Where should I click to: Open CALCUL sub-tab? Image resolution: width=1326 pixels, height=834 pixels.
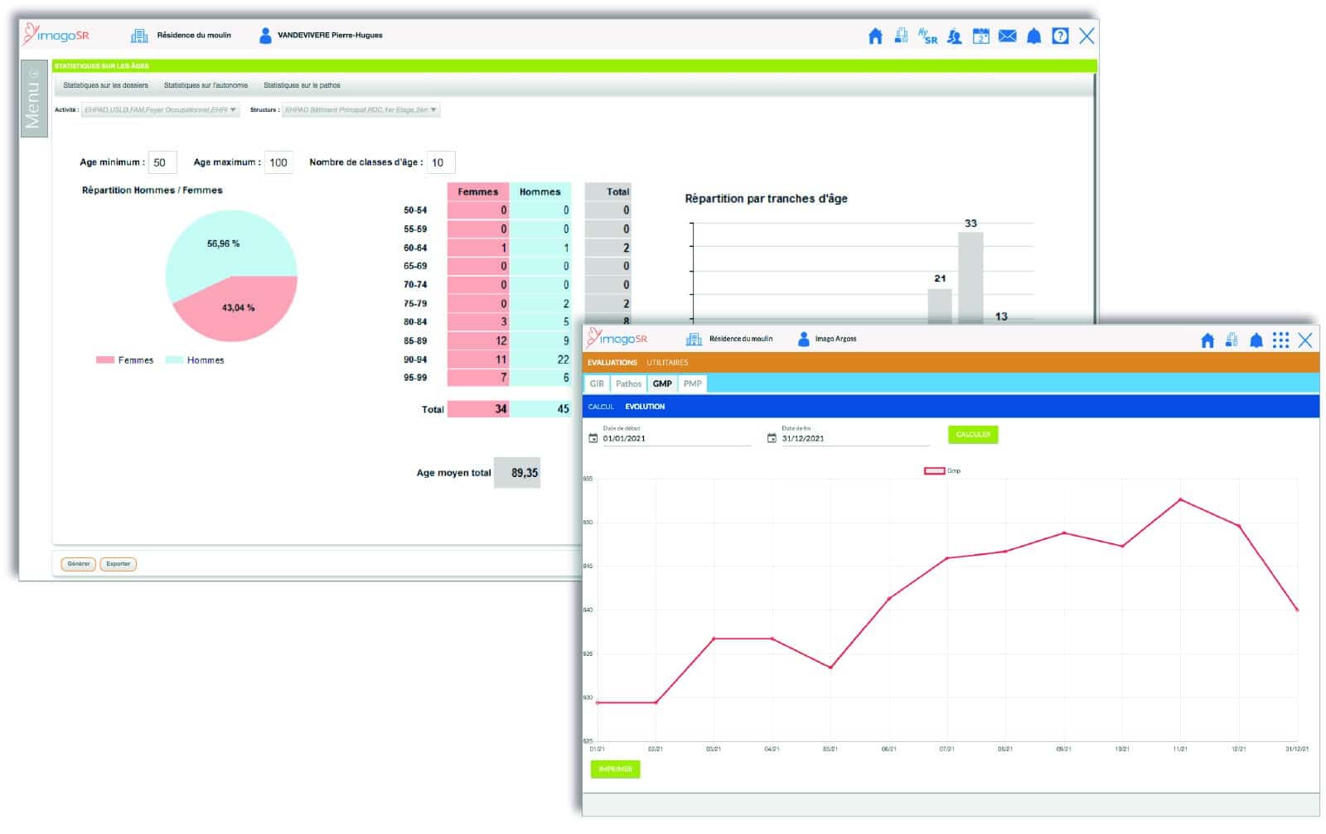601,407
